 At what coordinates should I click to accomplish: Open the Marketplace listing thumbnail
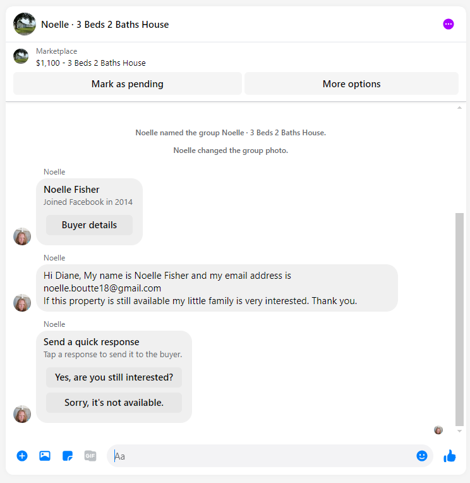(x=21, y=56)
